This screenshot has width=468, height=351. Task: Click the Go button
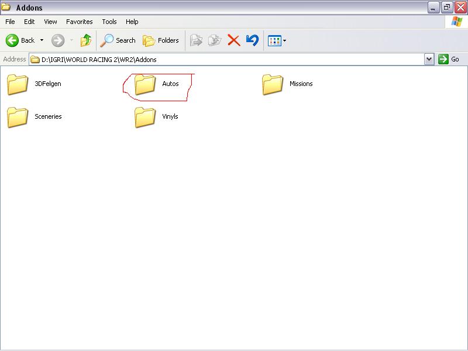point(449,59)
